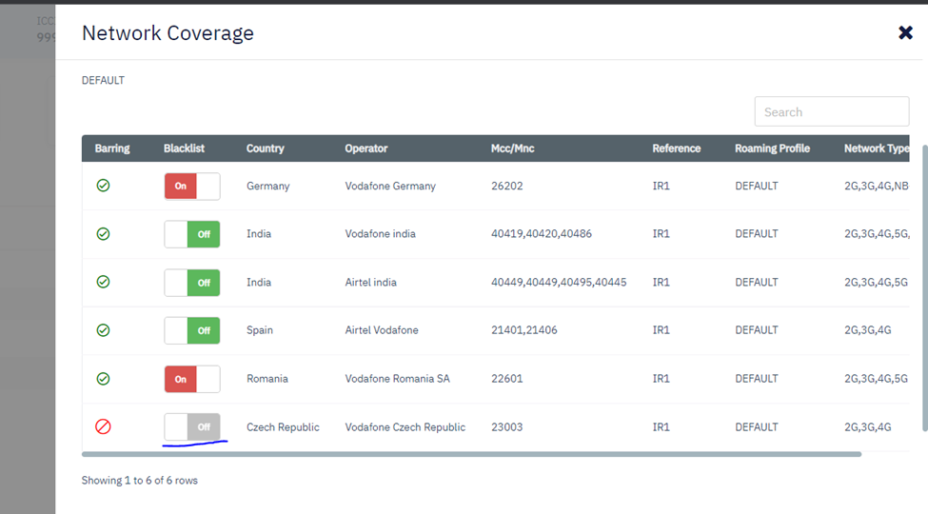928x514 pixels.
Task: Click Czech Republic's red barred icon
Action: (103, 427)
